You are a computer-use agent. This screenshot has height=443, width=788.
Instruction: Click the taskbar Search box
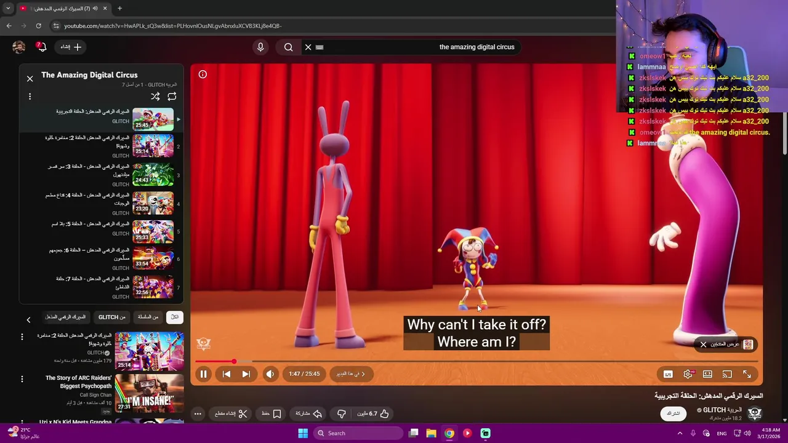[358, 433]
